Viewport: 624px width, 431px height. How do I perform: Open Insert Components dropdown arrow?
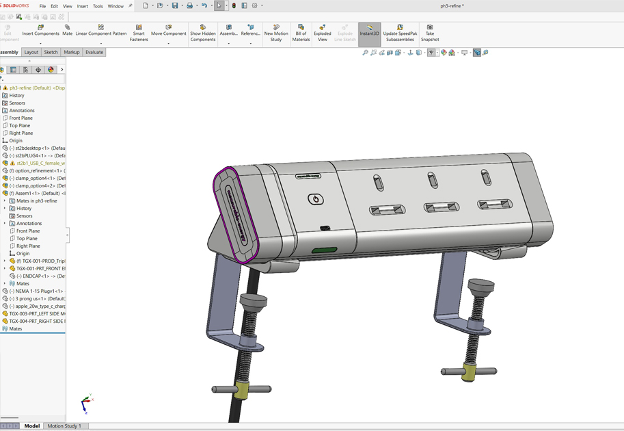[x=40, y=43]
